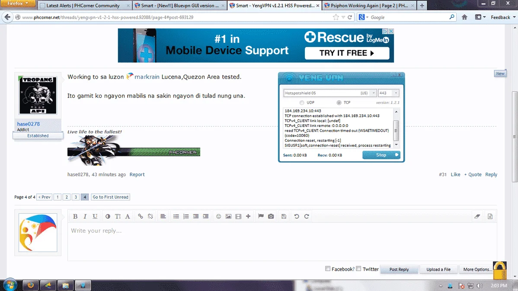This screenshot has width=518, height=291.
Task: Click the flag icon in editor toolbar
Action: click(261, 216)
